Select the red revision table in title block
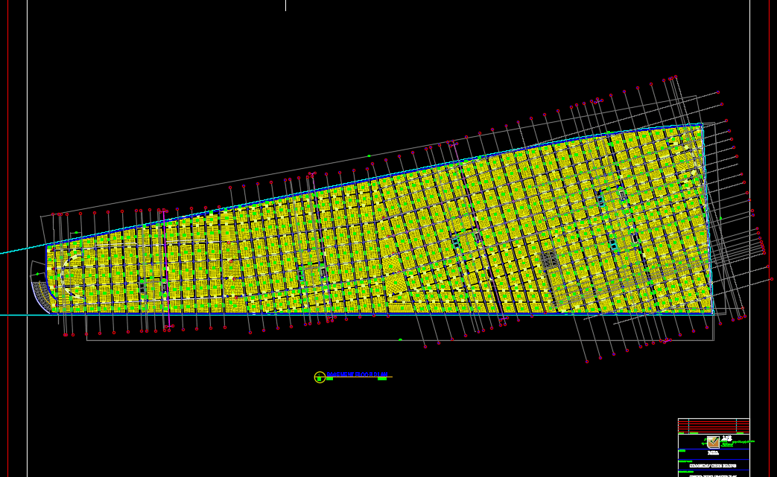 coord(714,426)
